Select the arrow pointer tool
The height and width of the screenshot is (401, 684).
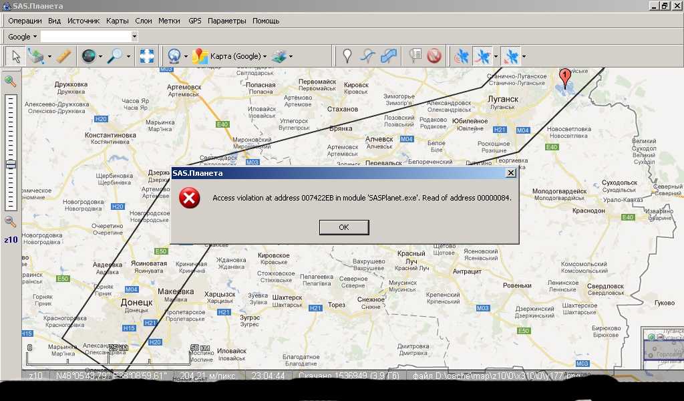16,57
